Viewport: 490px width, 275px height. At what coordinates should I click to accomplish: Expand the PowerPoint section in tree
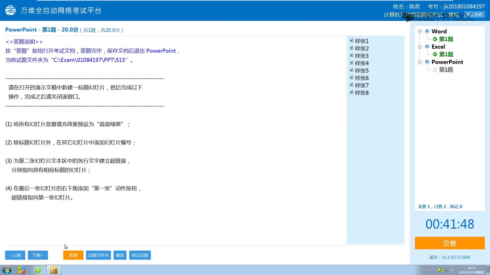(420, 61)
